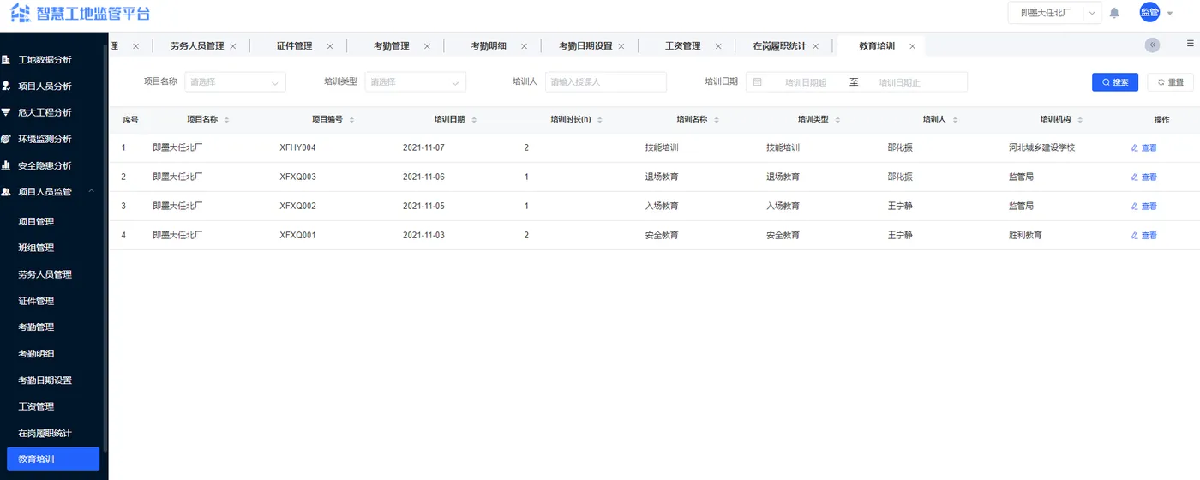1200x480 pixels.
Task: Click the 胜利教育 cell
Action: [1025, 235]
